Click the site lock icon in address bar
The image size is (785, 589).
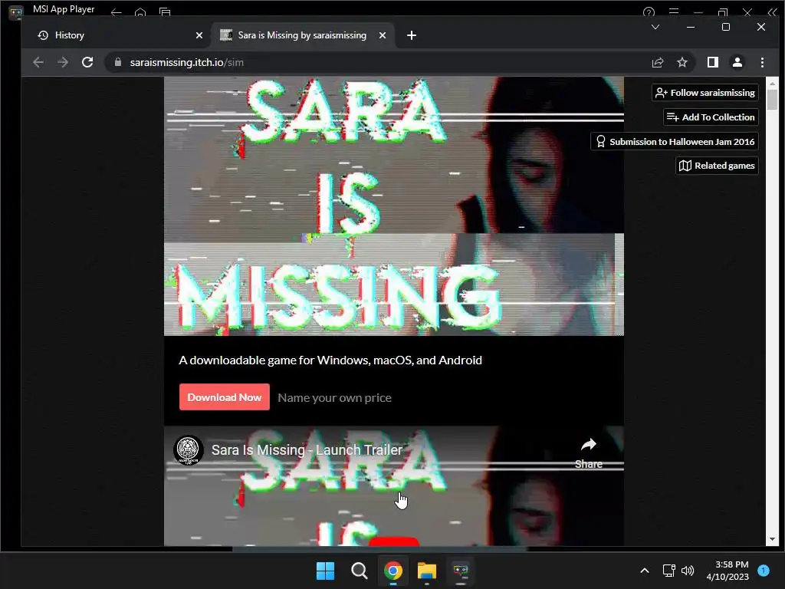coord(118,62)
